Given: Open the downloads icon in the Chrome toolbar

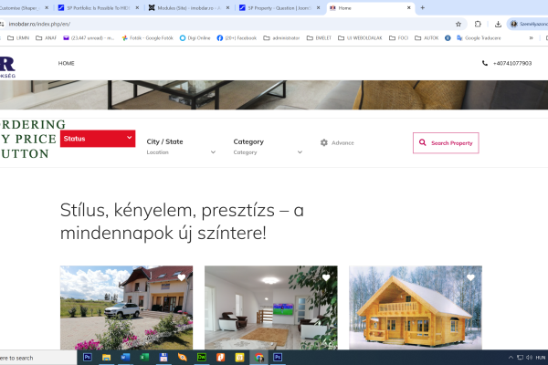Looking at the screenshot, I should tap(498, 24).
